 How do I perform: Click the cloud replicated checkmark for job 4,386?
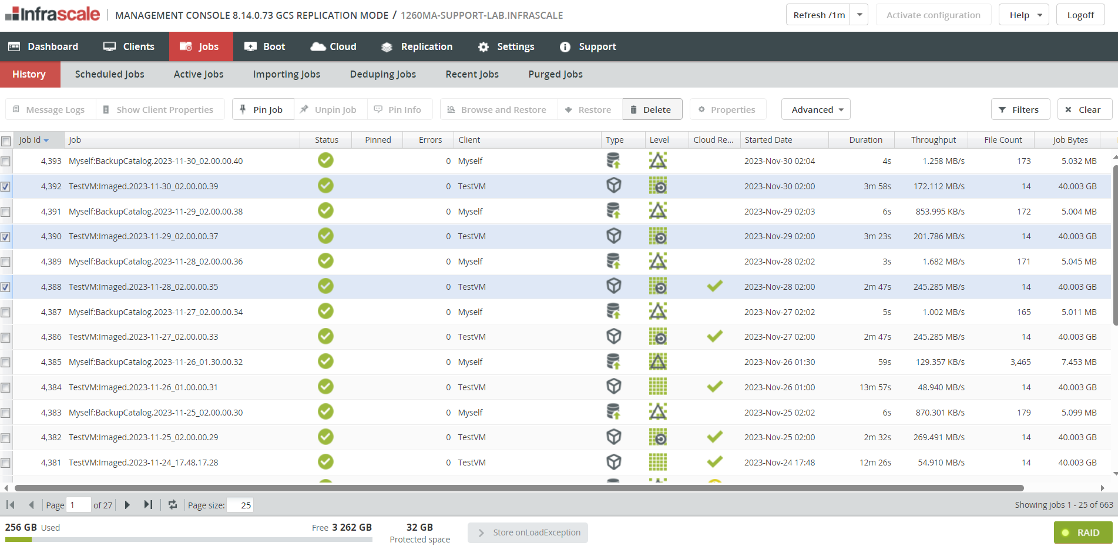pyautogui.click(x=714, y=336)
